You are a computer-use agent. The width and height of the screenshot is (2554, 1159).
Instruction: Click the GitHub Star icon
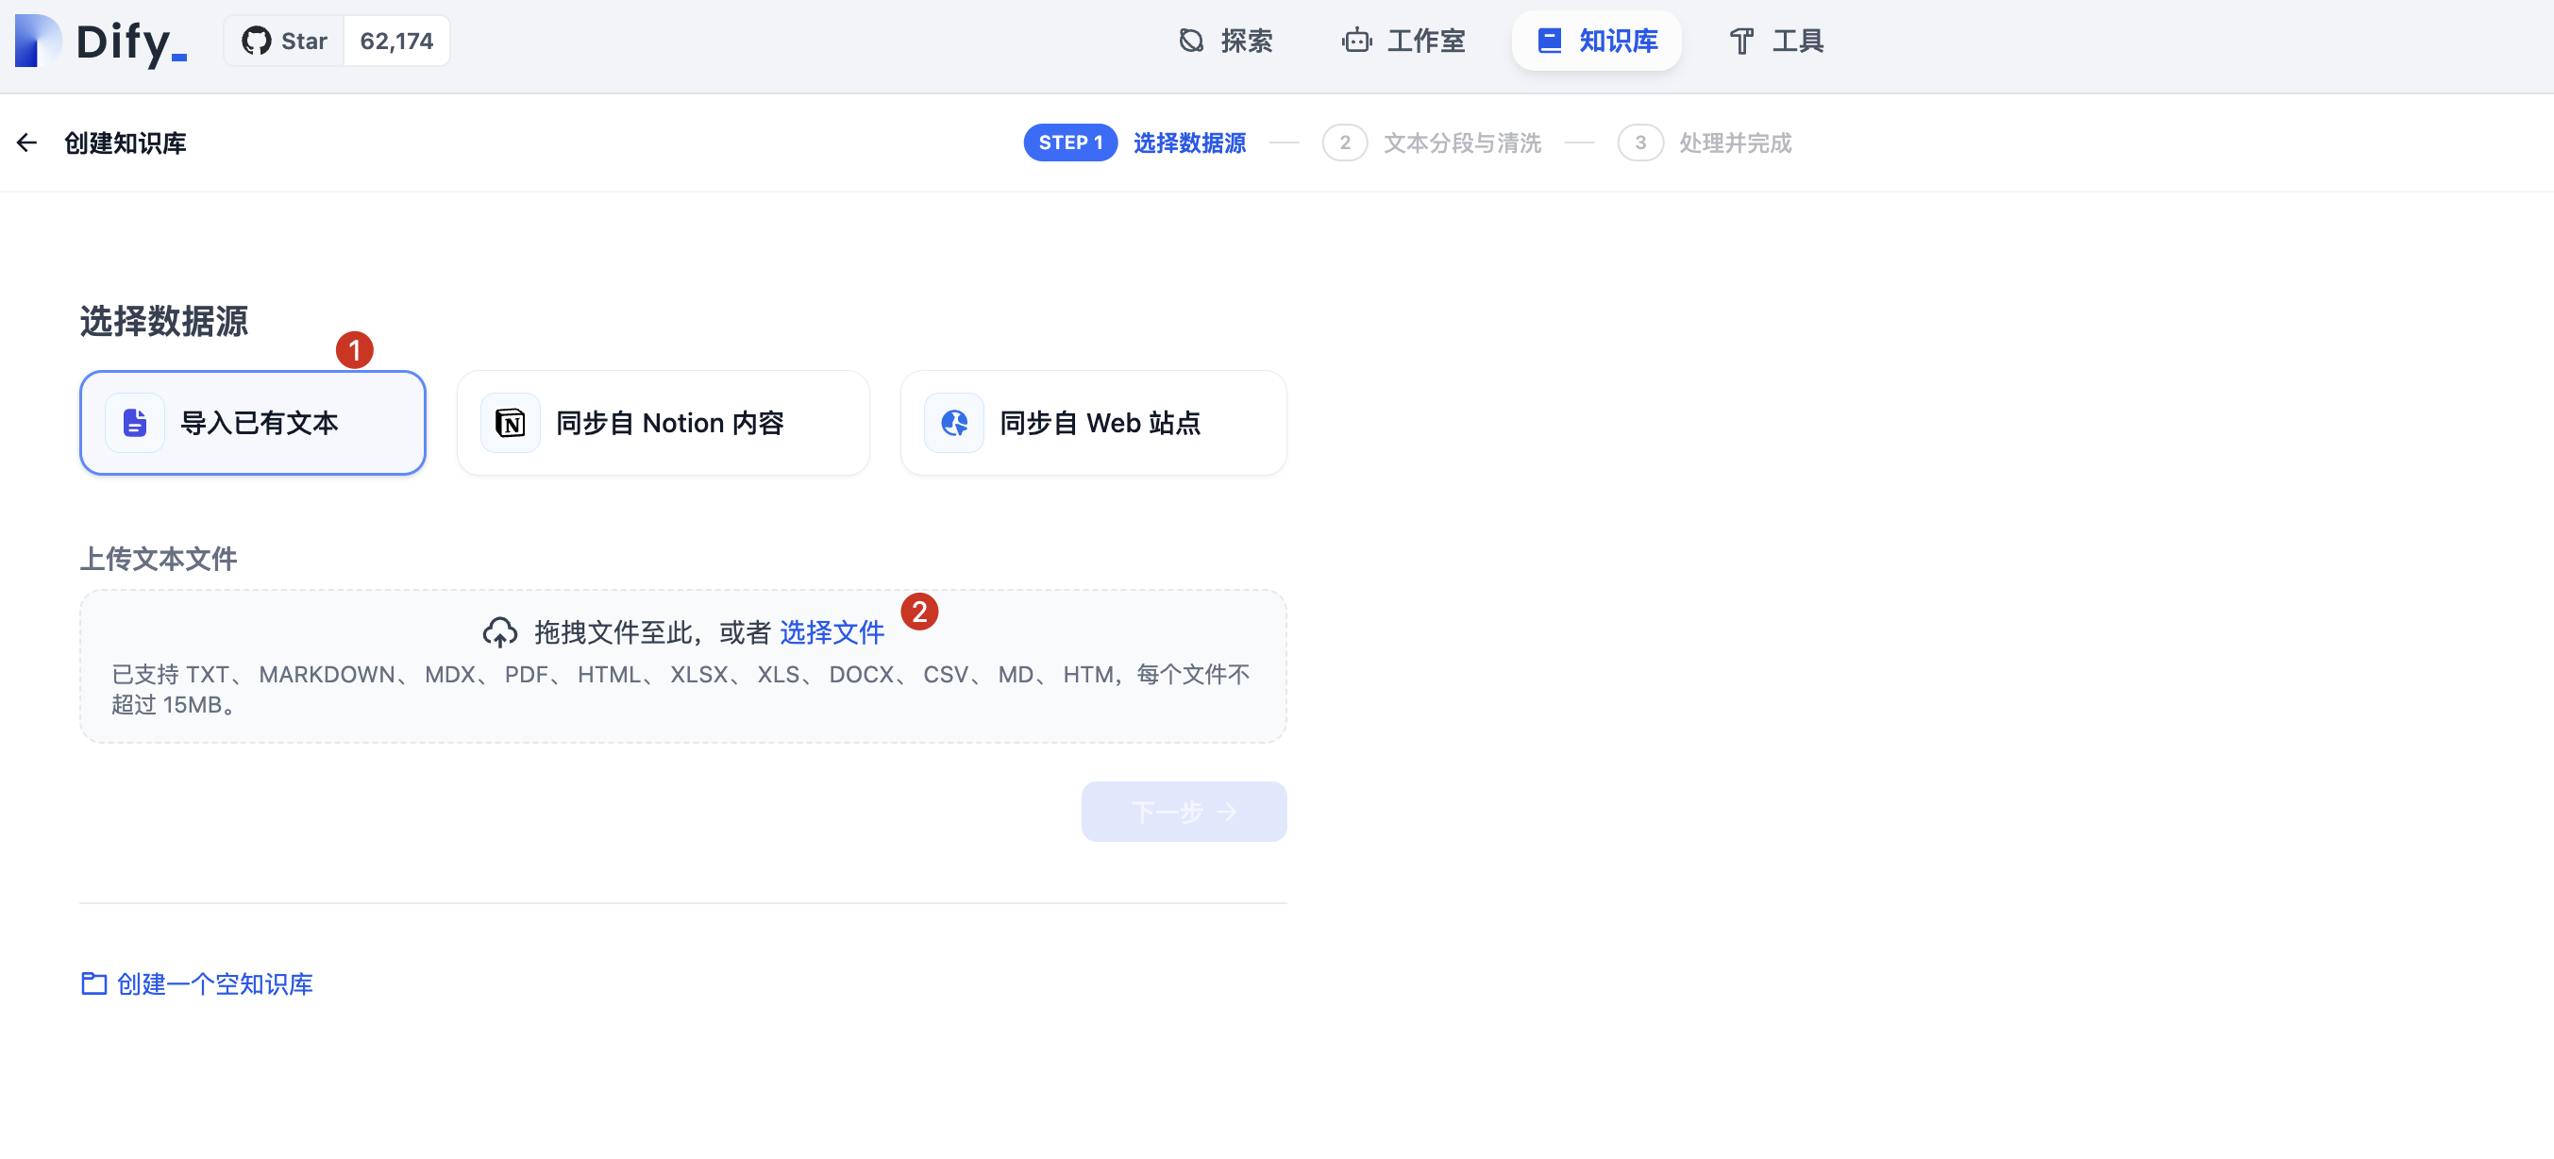(257, 41)
